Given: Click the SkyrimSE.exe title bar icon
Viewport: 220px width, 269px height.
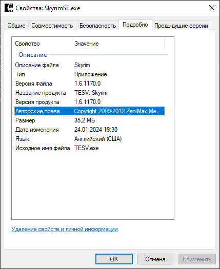Looking at the screenshot, I should (9, 8).
